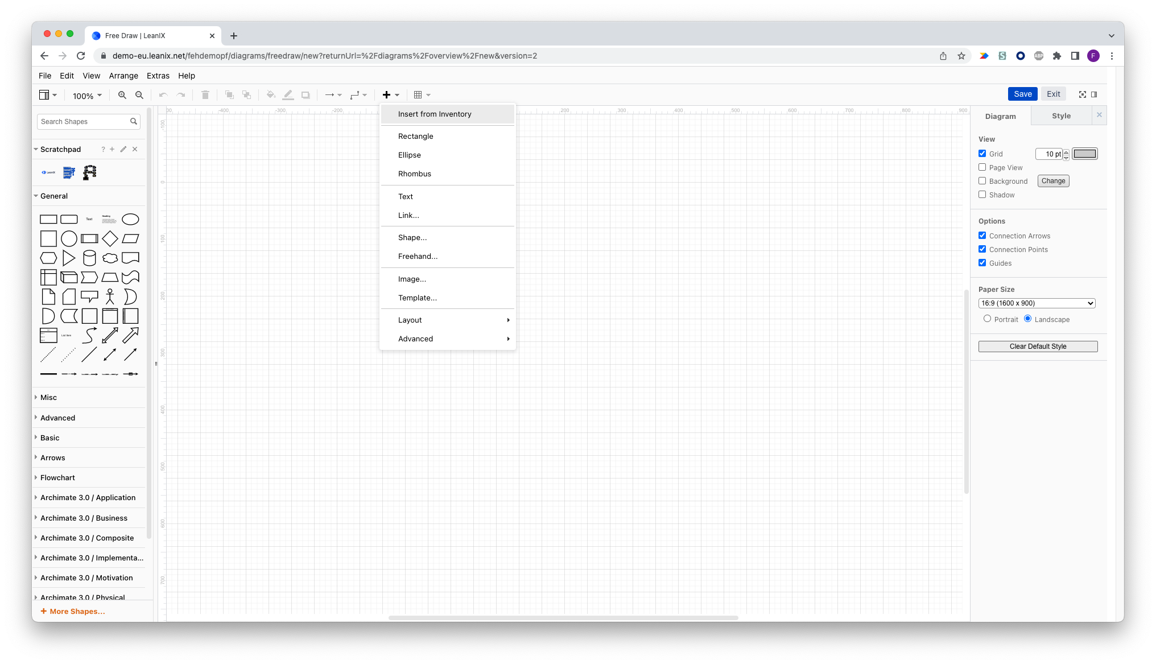Edit the Scratchpad with pencil icon

(x=123, y=149)
